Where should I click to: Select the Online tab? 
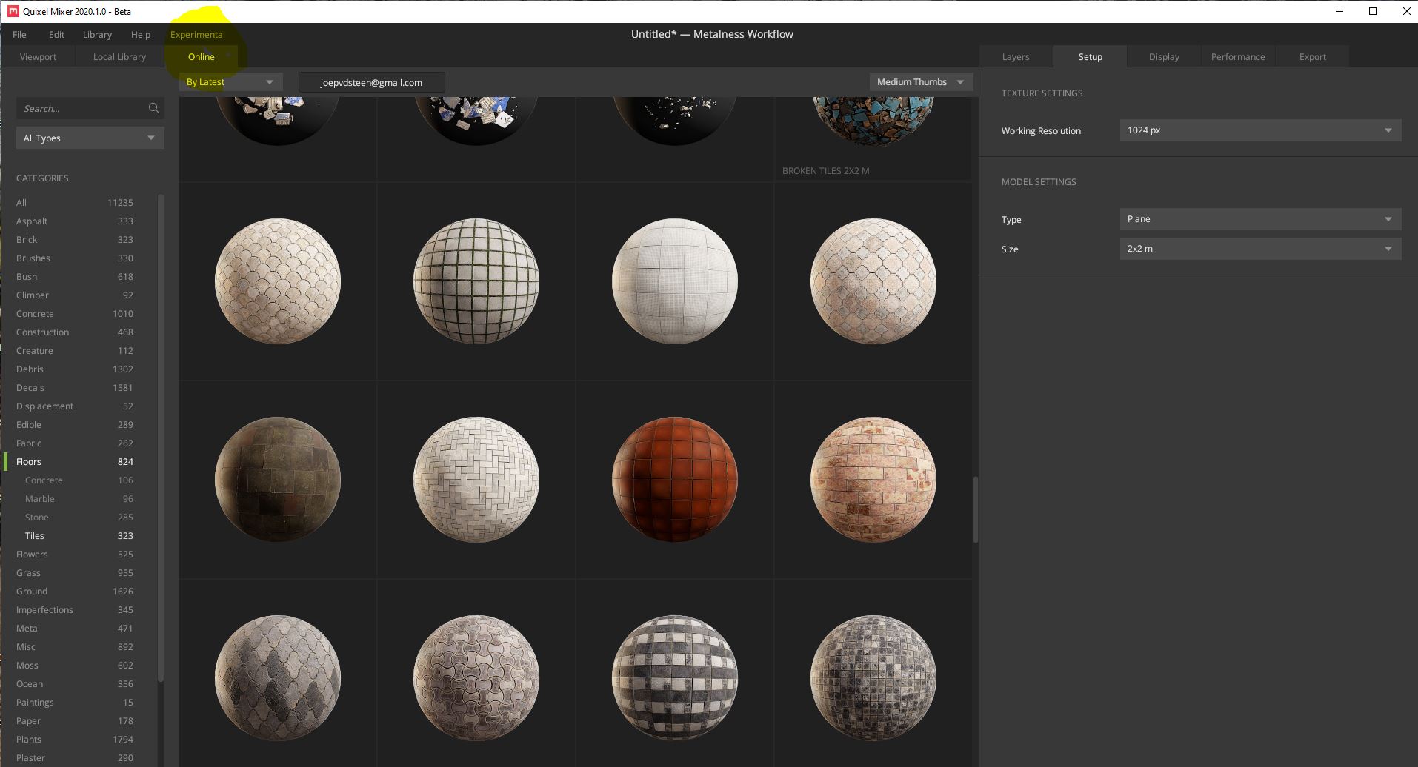(x=201, y=56)
